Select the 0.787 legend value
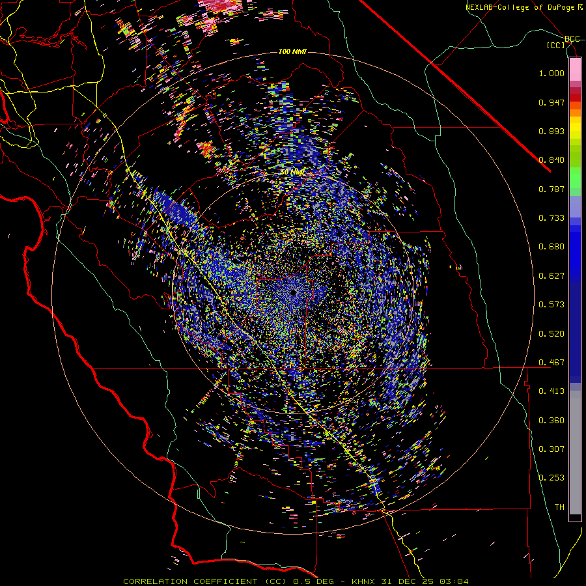The width and height of the screenshot is (586, 586). [551, 189]
